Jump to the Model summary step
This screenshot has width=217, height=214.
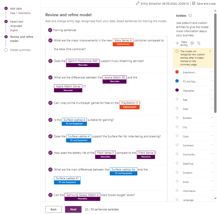(20, 50)
